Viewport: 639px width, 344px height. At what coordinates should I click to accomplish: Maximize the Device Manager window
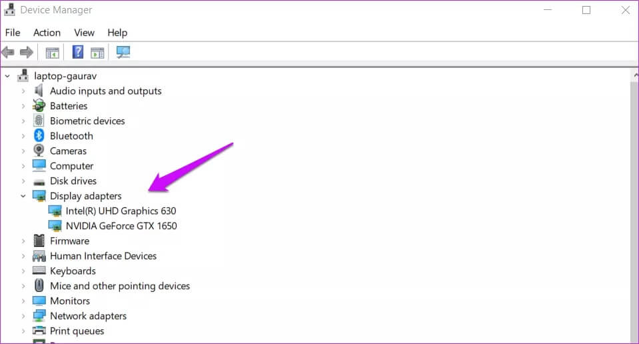point(586,10)
